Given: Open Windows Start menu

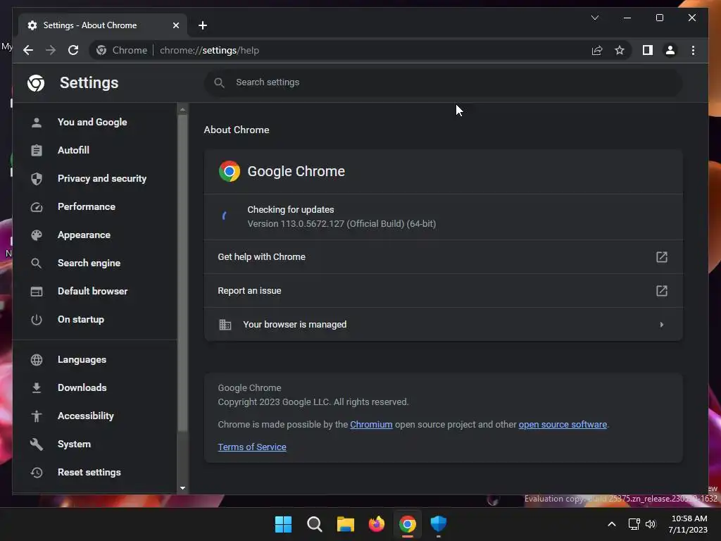Looking at the screenshot, I should (283, 524).
